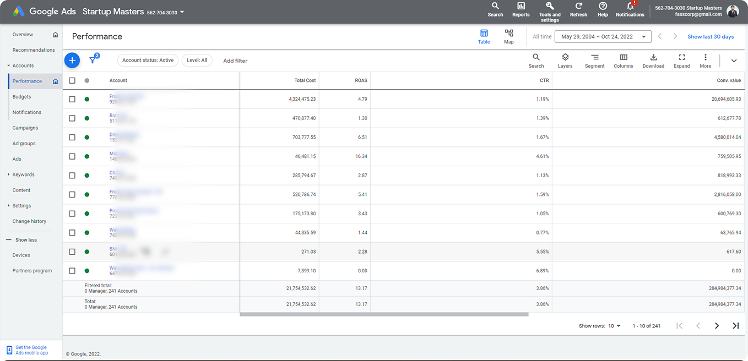748x361 pixels.
Task: Open the filter funnel icon
Action: [93, 61]
